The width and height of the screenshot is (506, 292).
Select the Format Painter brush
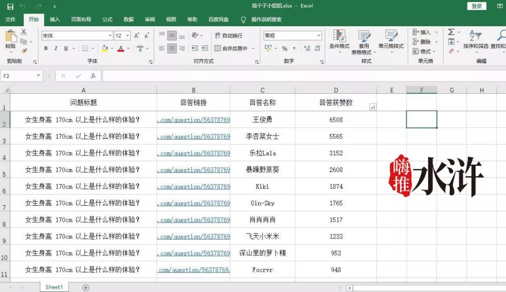pyautogui.click(x=24, y=51)
